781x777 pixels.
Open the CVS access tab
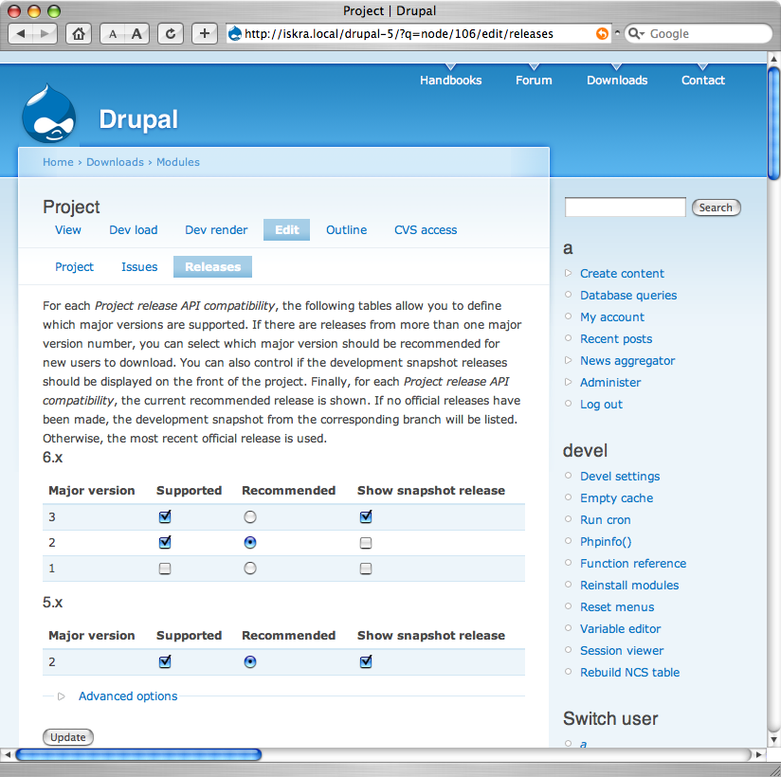pyautogui.click(x=426, y=230)
